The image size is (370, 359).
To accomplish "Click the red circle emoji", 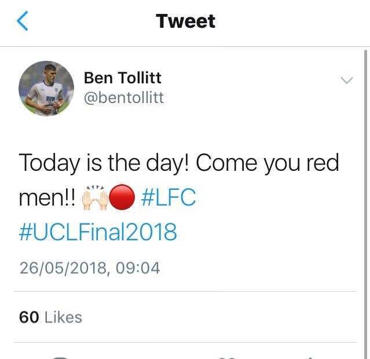I will pos(122,199).
